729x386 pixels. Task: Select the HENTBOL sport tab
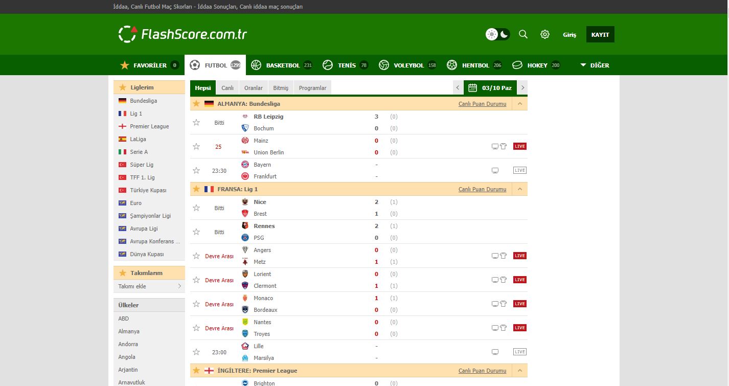pyautogui.click(x=474, y=65)
